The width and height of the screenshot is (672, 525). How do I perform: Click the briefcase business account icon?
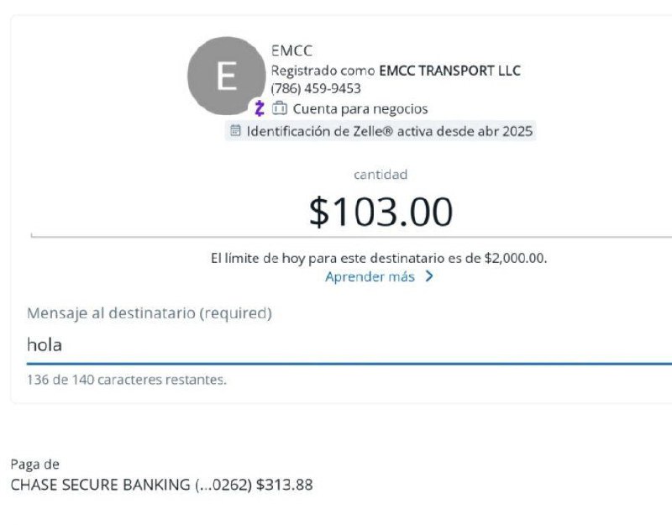(280, 108)
